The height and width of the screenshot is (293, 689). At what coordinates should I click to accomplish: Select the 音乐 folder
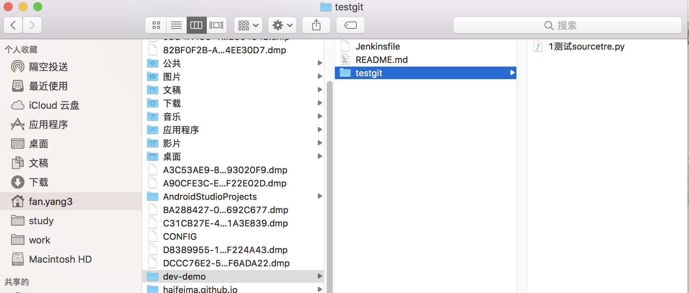pyautogui.click(x=233, y=117)
